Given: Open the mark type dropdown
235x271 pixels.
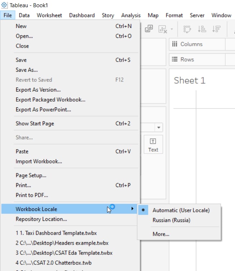Looking at the screenshot, I should [x=159, y=128].
